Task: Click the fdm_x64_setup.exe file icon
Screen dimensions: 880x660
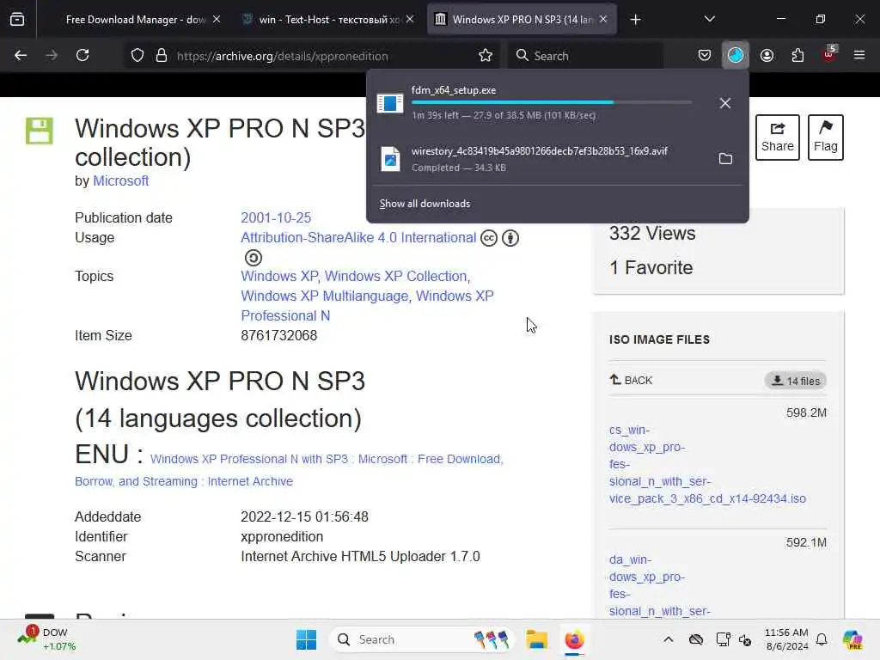Action: 390,103
